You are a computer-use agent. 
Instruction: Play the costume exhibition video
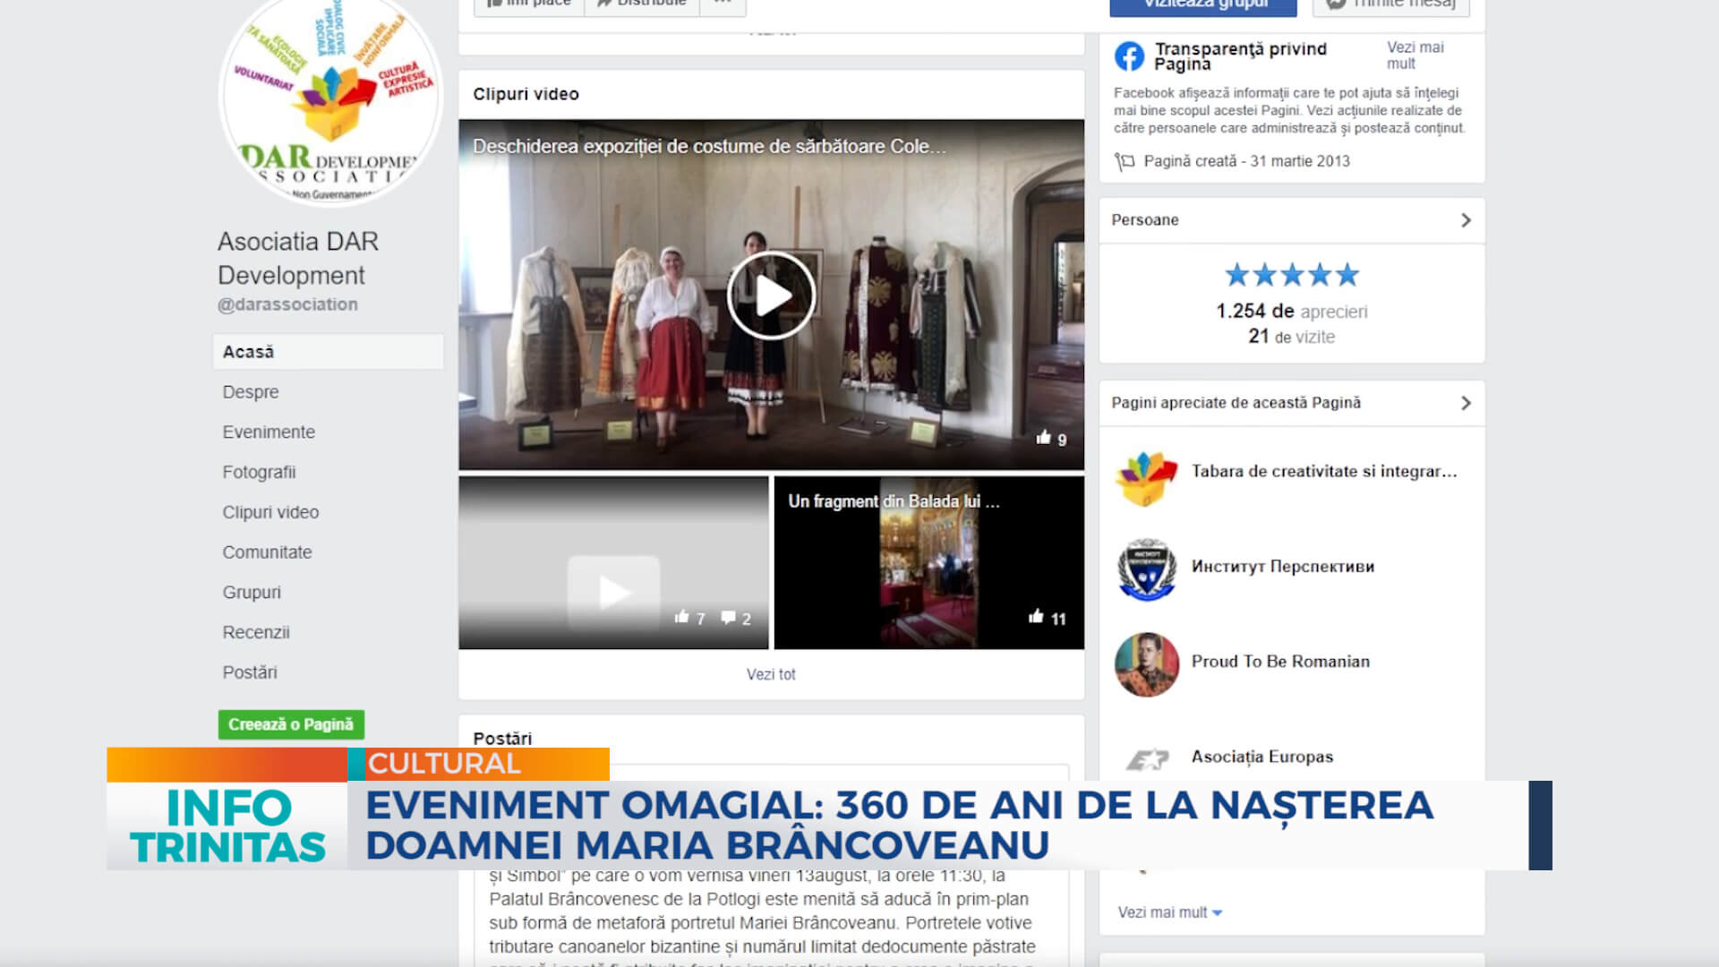pos(771,295)
